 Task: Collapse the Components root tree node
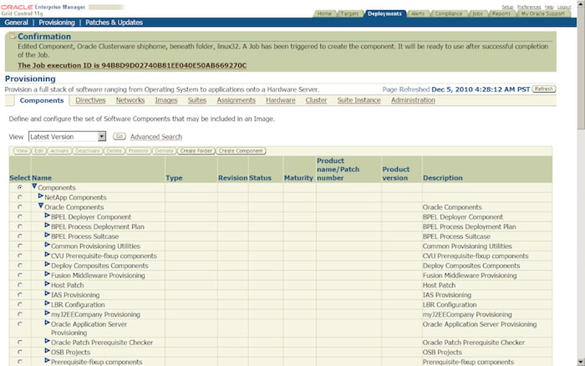34,186
